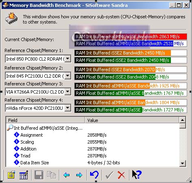Image resolution: width=192 pixels, height=183 pixels.
Task: Click the results list scroll down arrow
Action: click(x=182, y=163)
